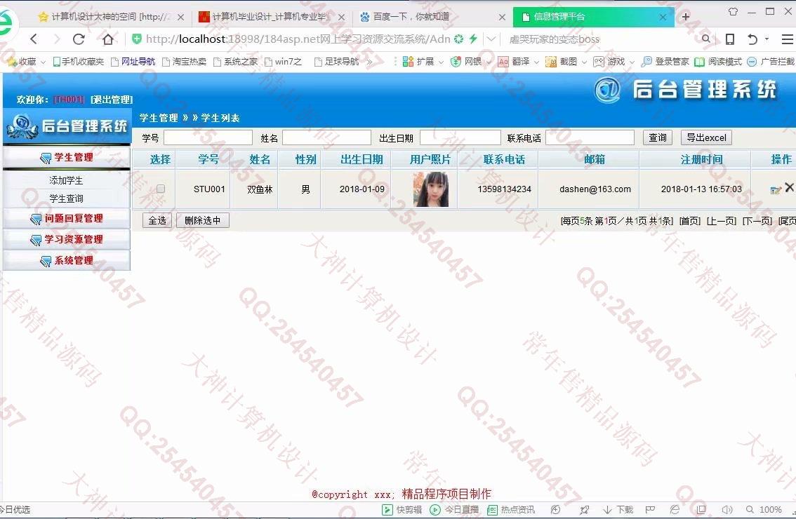
Task: Click the undo restore-tab arrow icon
Action: coord(752,39)
